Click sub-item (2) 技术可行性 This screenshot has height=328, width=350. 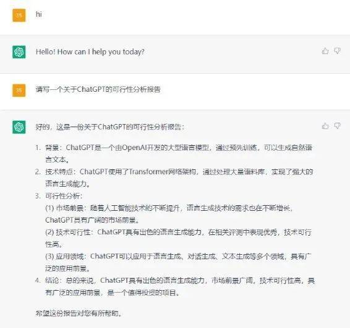178,238
